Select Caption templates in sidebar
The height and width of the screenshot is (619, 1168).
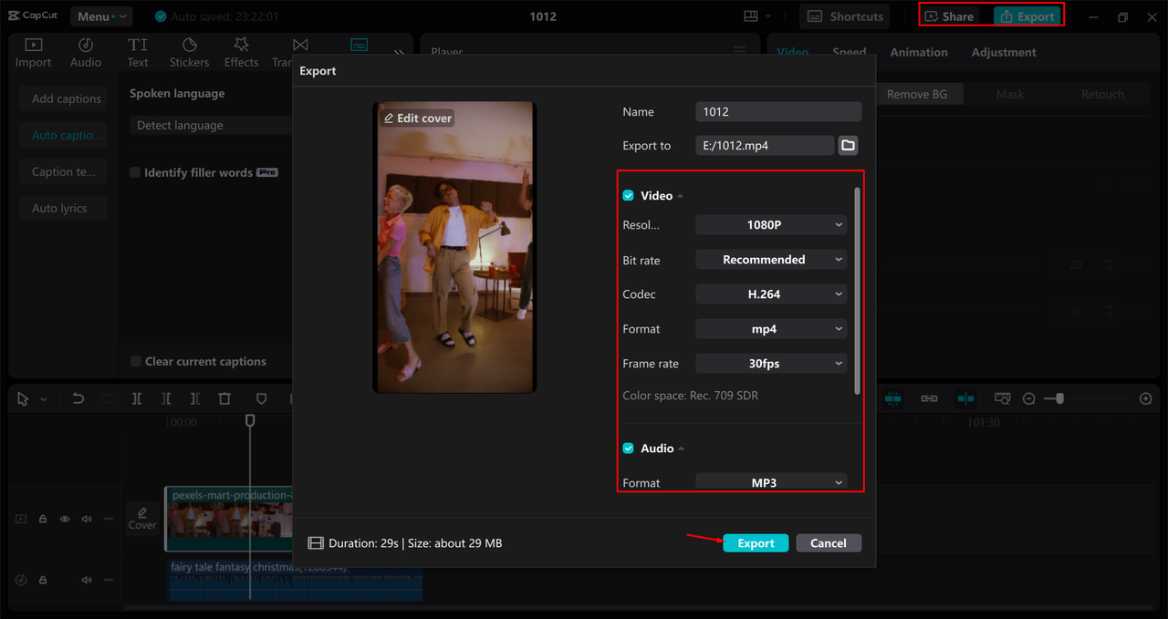click(64, 171)
